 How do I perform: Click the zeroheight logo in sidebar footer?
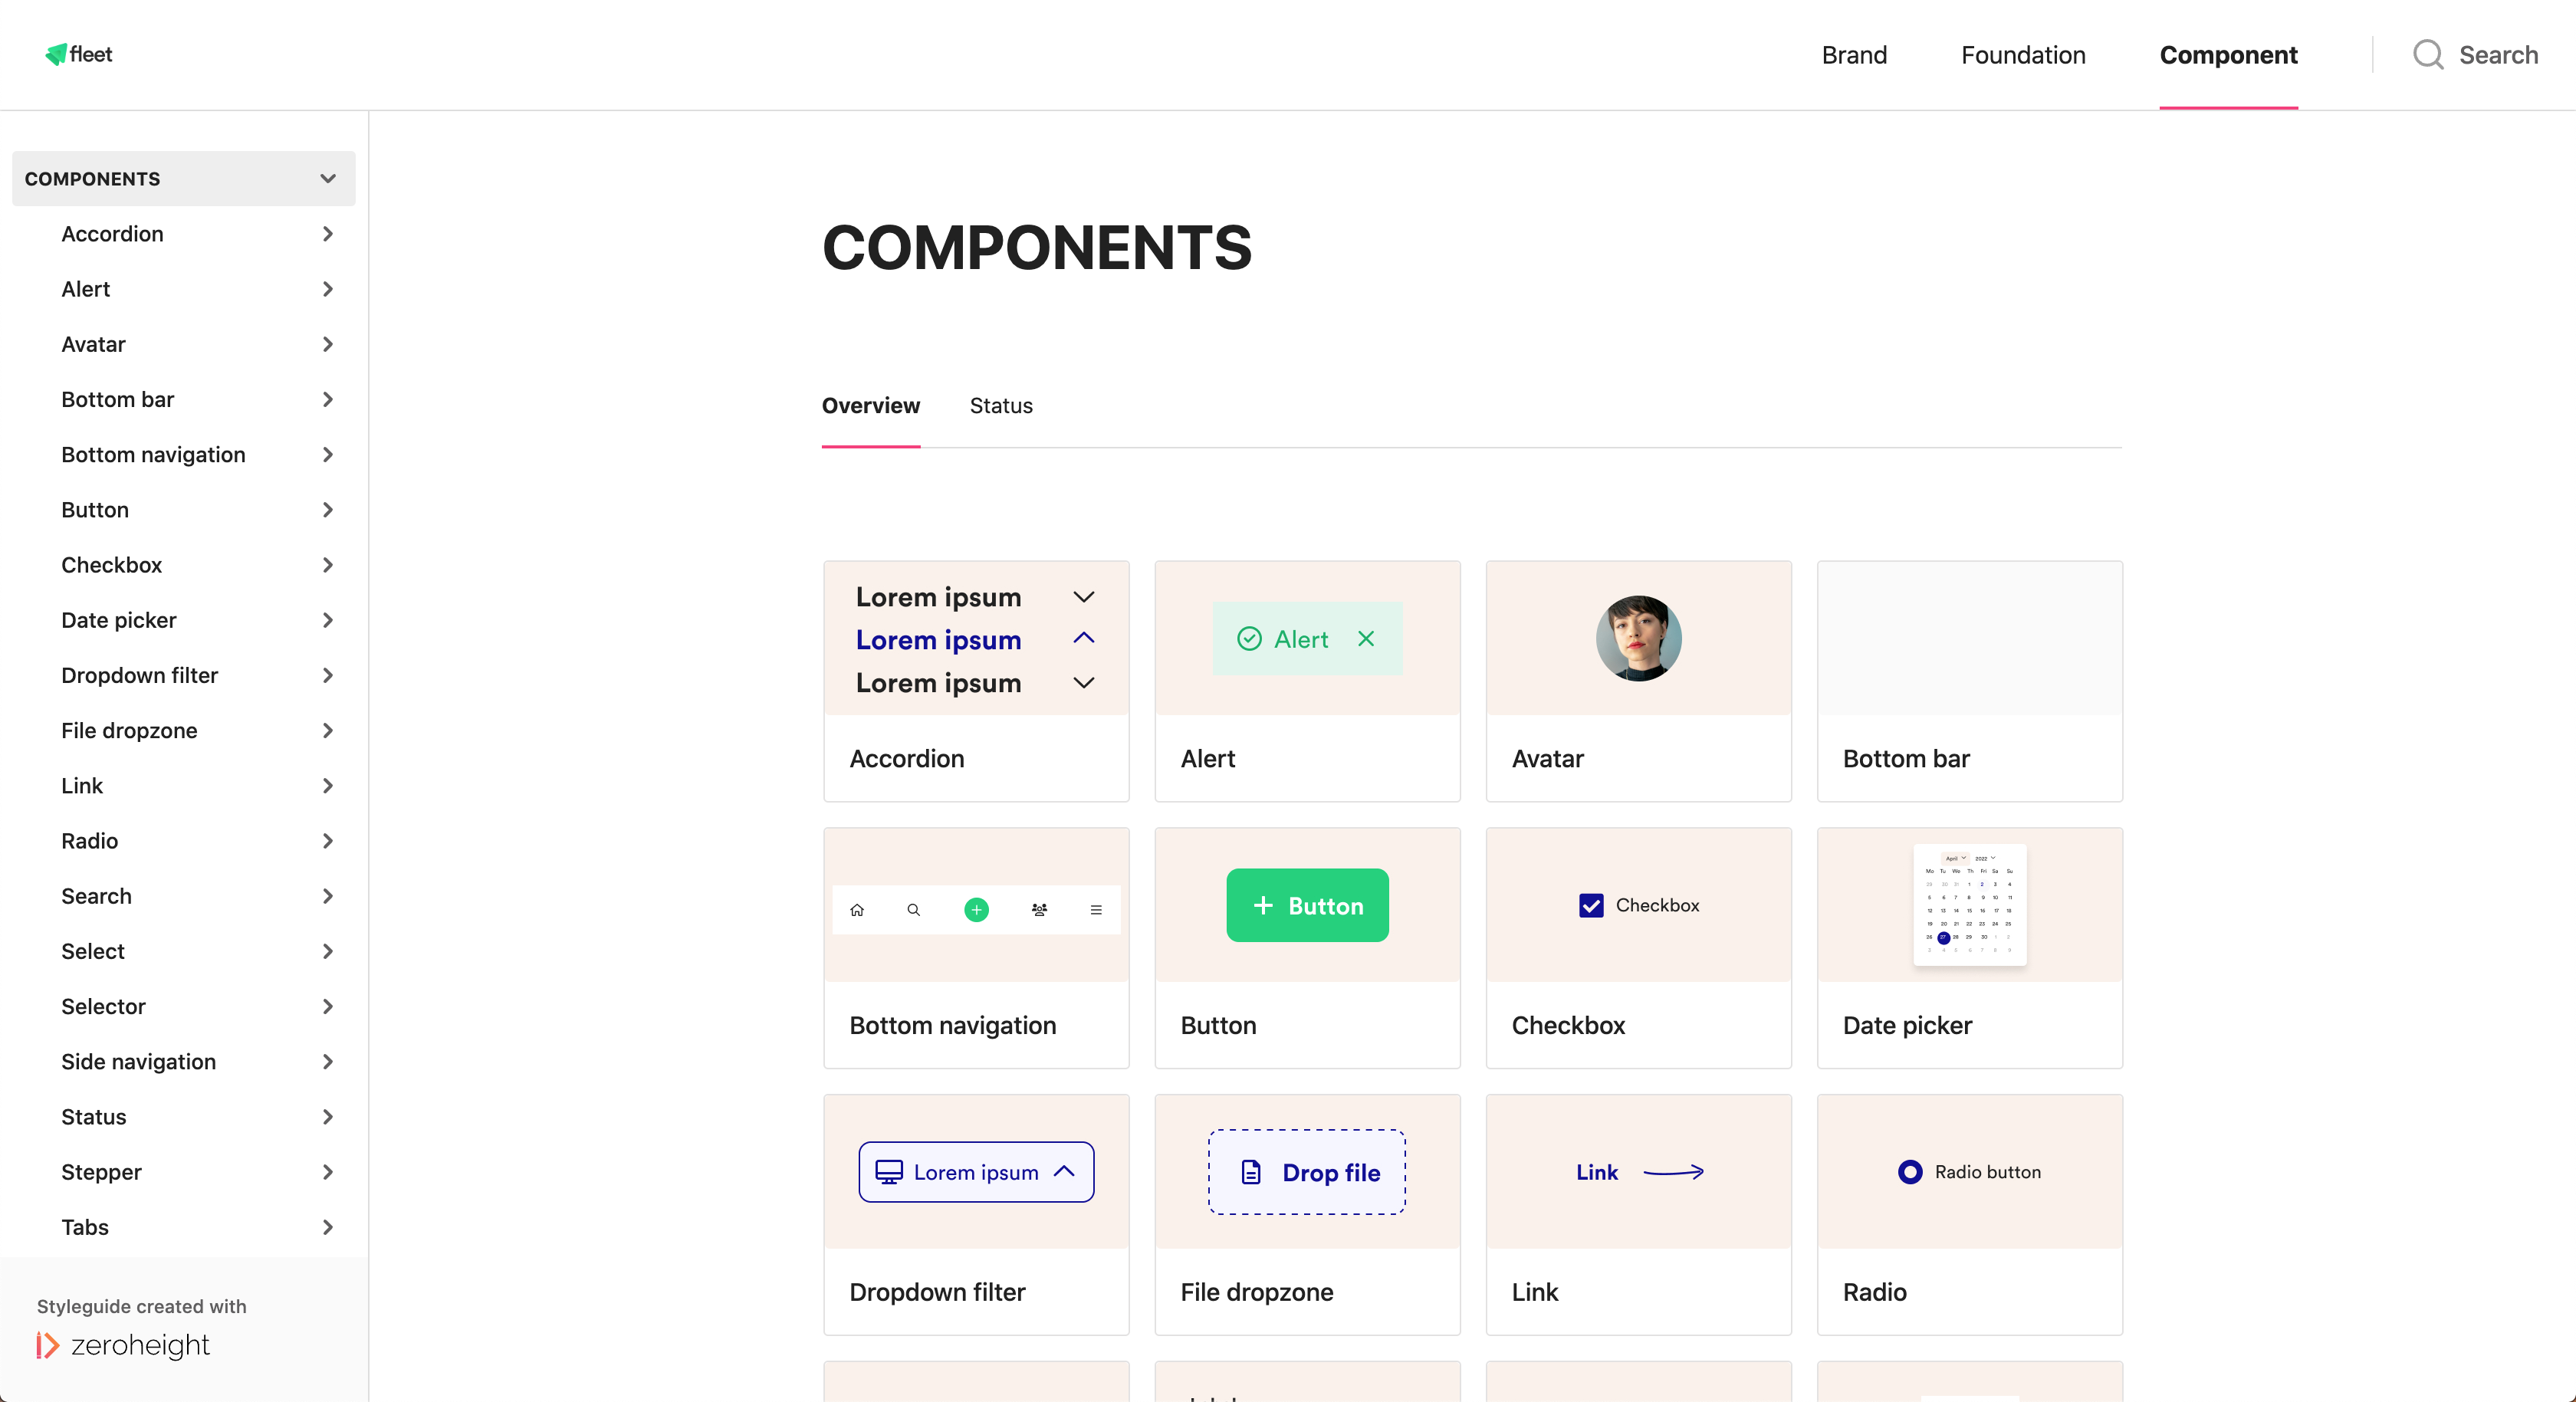123,1345
